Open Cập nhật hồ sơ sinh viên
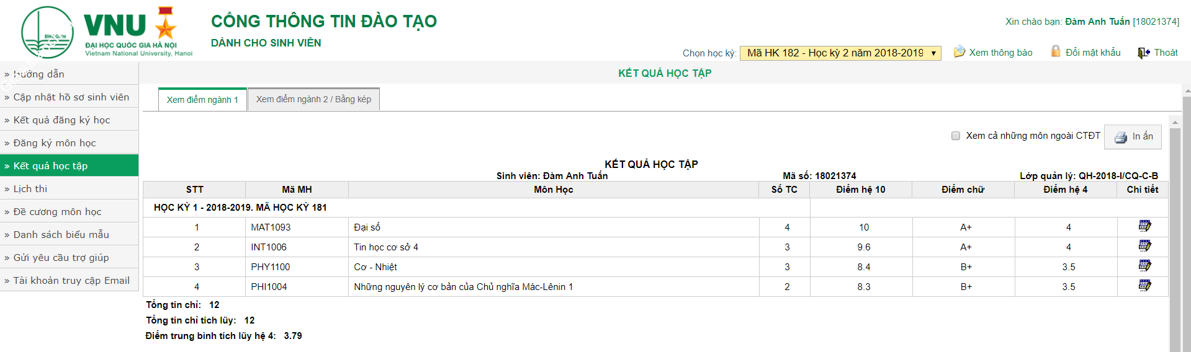This screenshot has height=352, width=1191. point(71,97)
